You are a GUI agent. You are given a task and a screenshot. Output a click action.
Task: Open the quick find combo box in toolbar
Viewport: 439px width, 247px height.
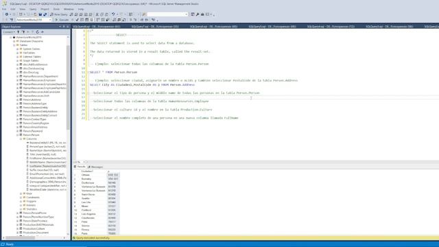167,14
